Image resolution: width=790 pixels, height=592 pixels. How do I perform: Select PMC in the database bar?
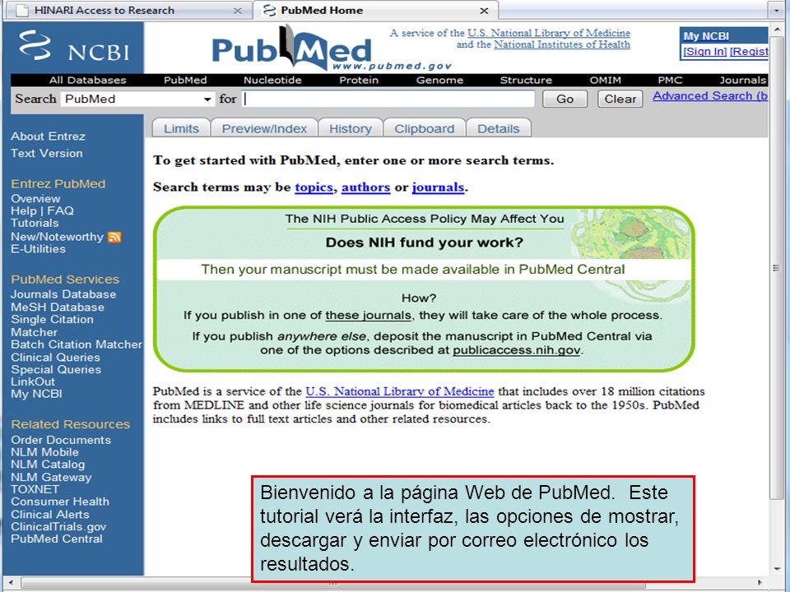coord(670,80)
